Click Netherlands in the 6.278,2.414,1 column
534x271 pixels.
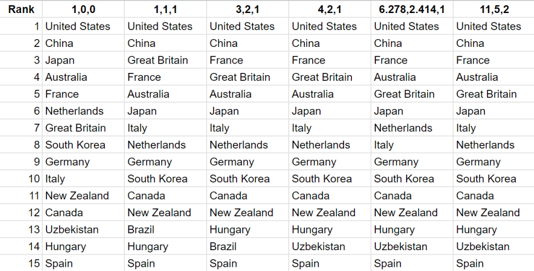(x=403, y=128)
